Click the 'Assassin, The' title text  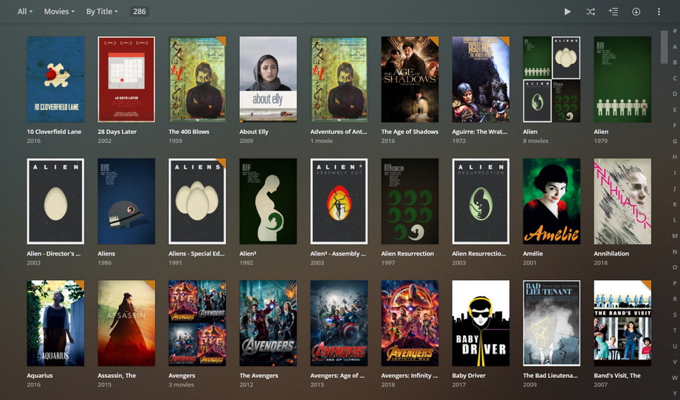(x=117, y=376)
